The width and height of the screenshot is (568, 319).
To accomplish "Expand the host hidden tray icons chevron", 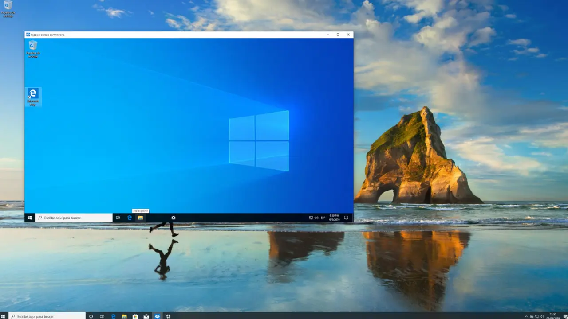I will [527, 316].
